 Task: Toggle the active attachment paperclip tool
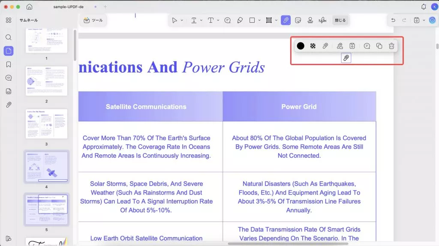286,20
